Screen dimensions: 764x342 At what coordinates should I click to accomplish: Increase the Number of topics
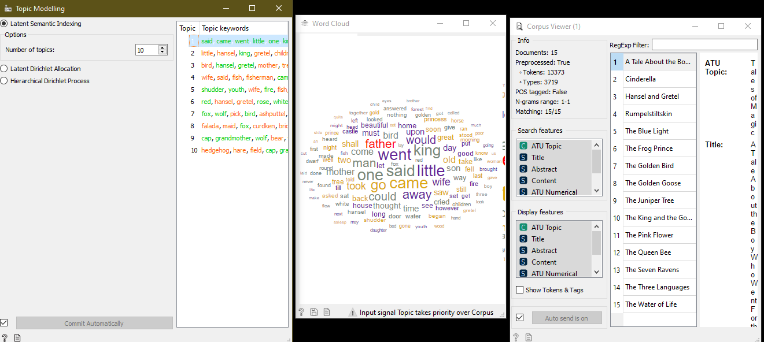(162, 47)
